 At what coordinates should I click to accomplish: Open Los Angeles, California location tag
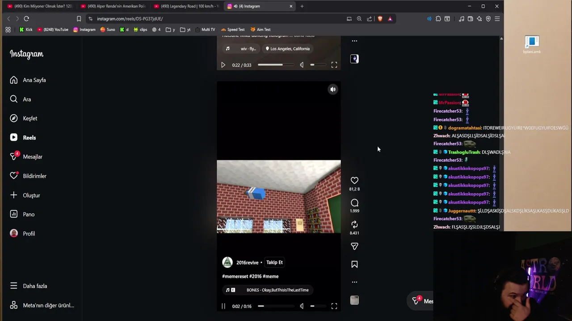point(287,49)
